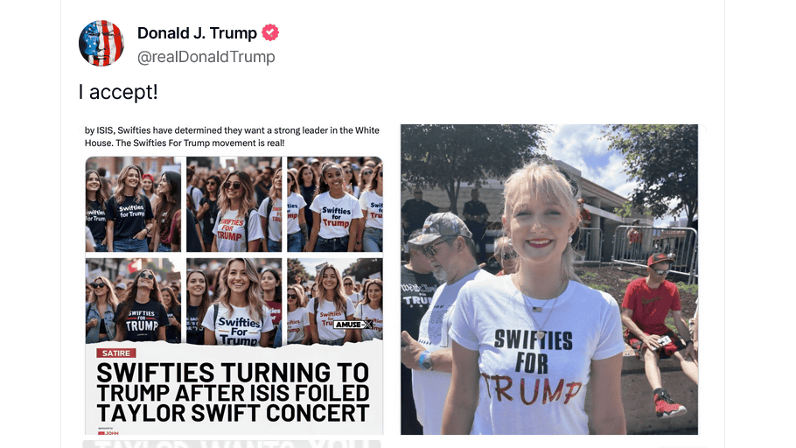Viewport: 796px width, 448px height.
Task: Click the "Swifties turning to Trump" headline
Action: [x=234, y=392]
